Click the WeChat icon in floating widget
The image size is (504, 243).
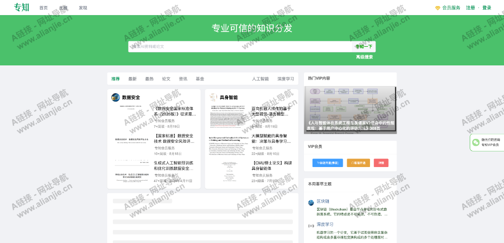coord(475,142)
